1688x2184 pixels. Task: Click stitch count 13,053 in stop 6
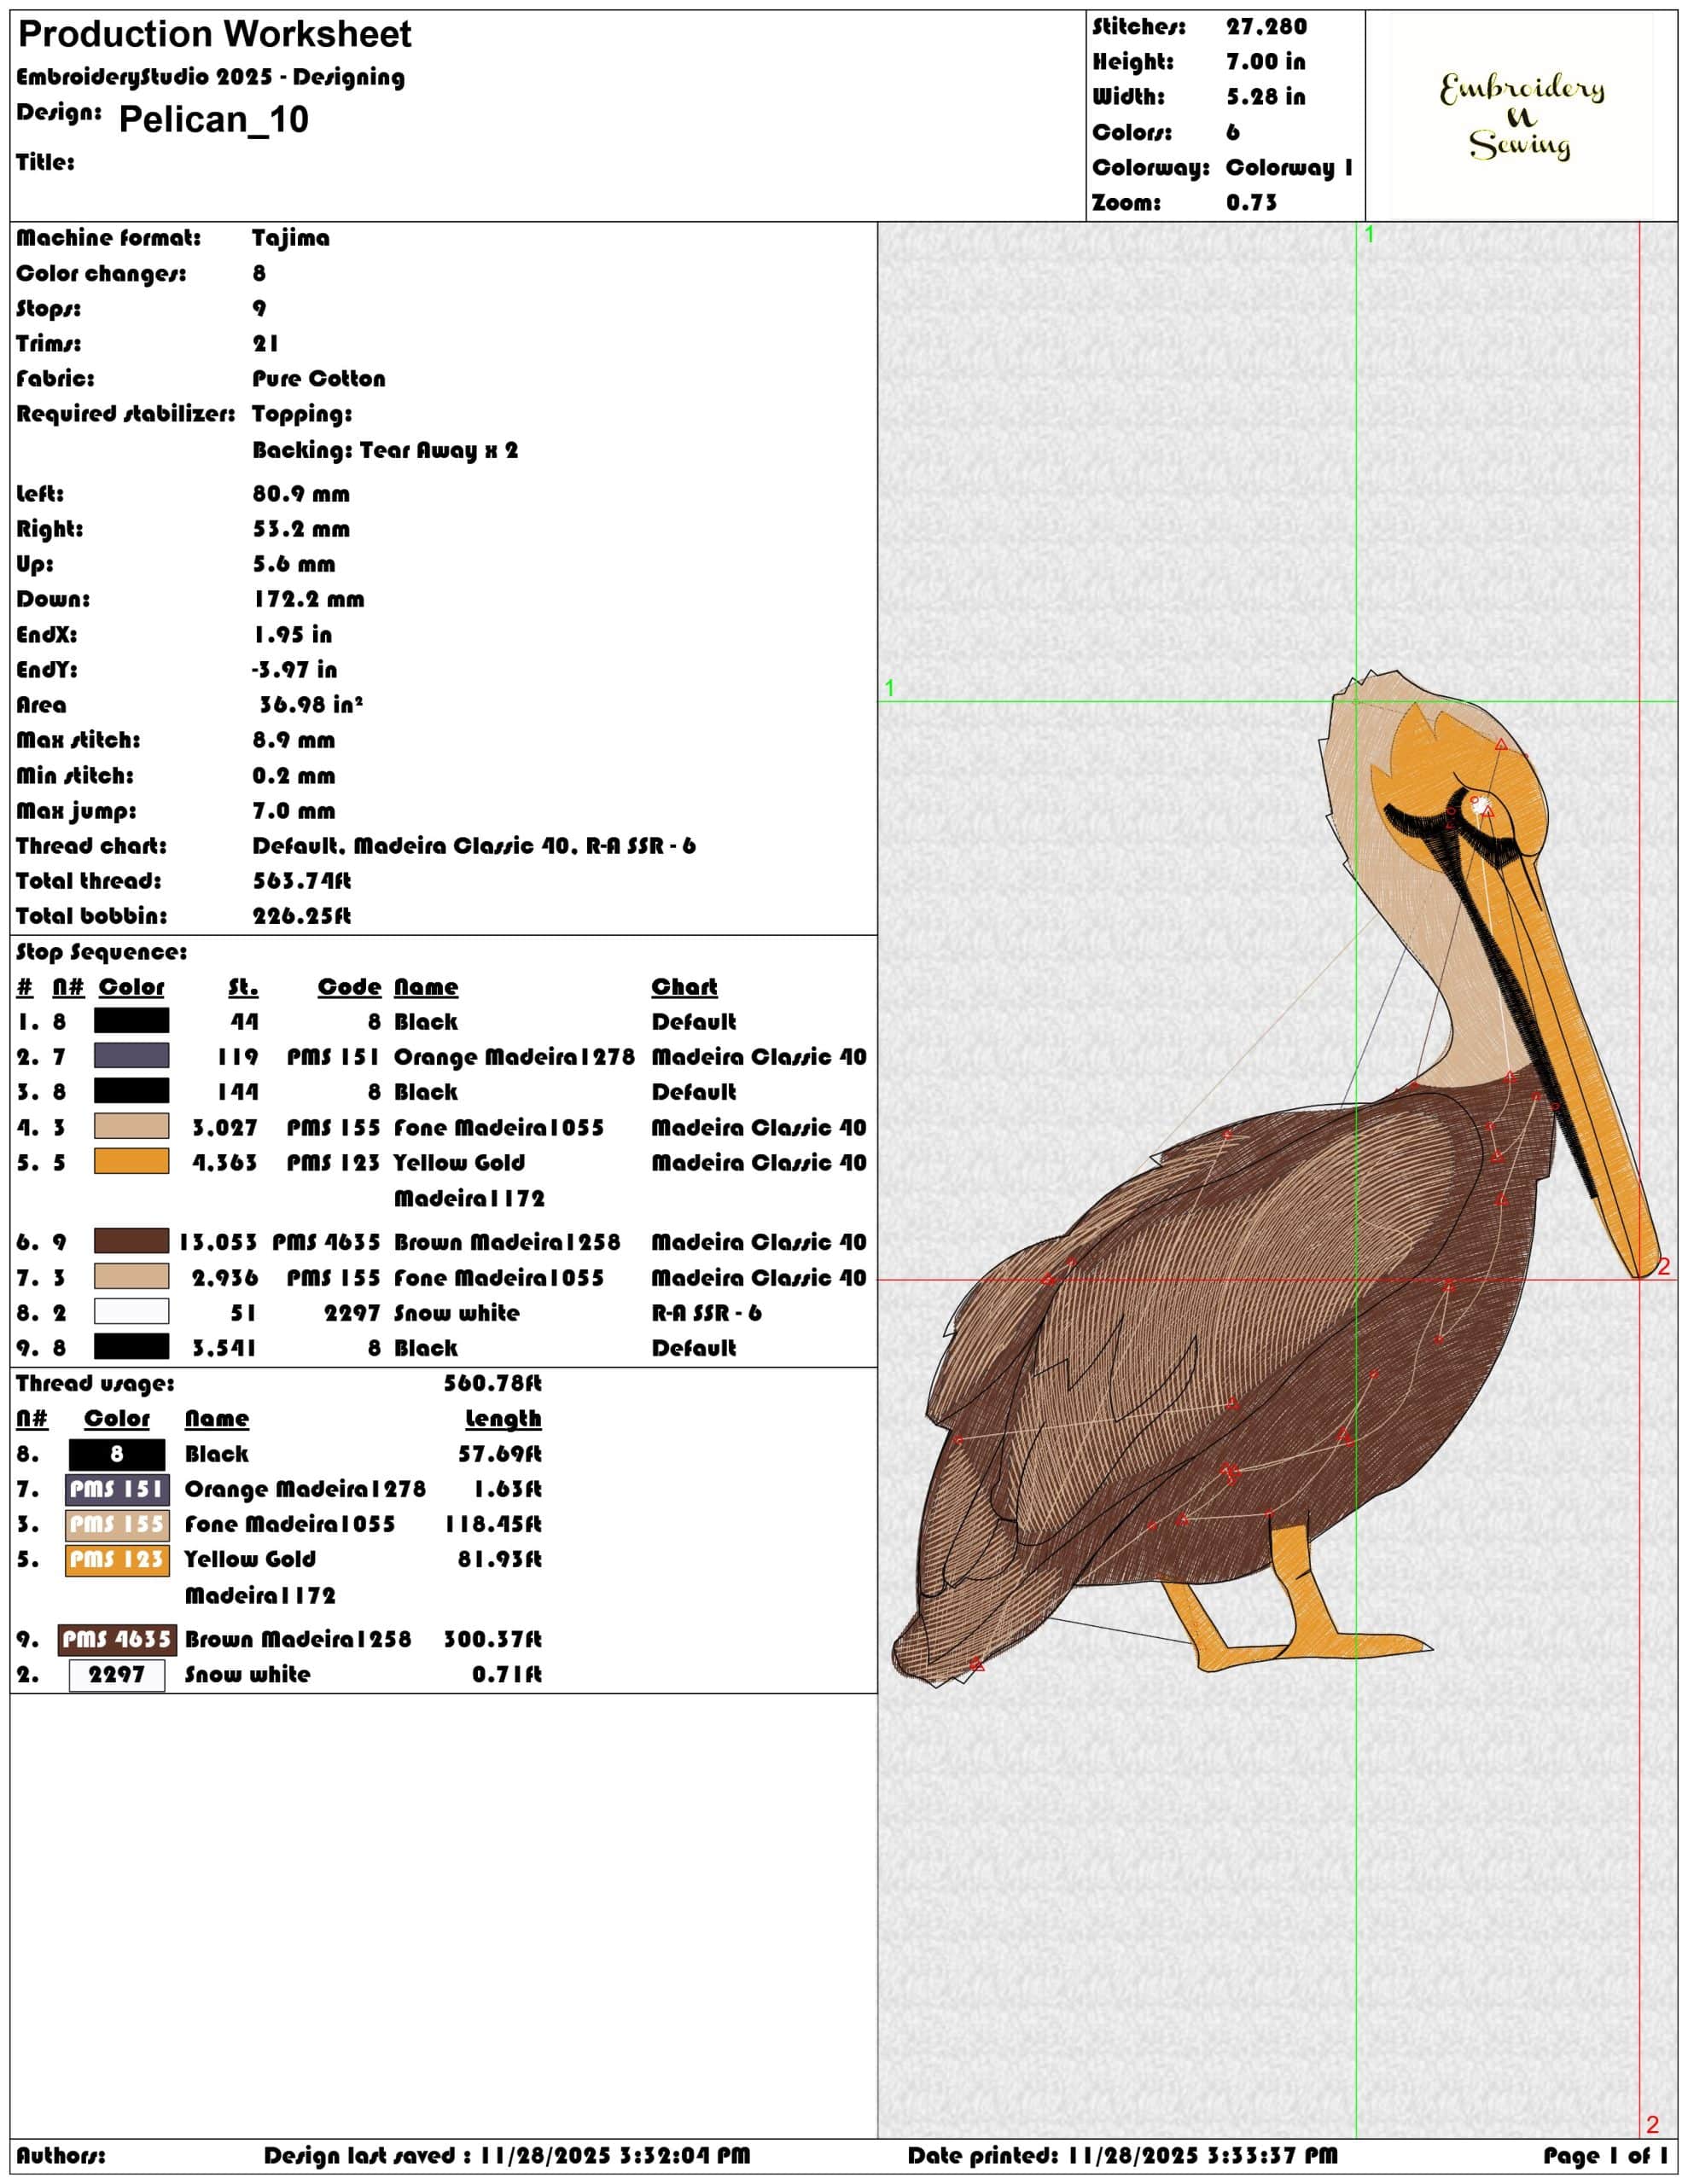click(x=218, y=1242)
